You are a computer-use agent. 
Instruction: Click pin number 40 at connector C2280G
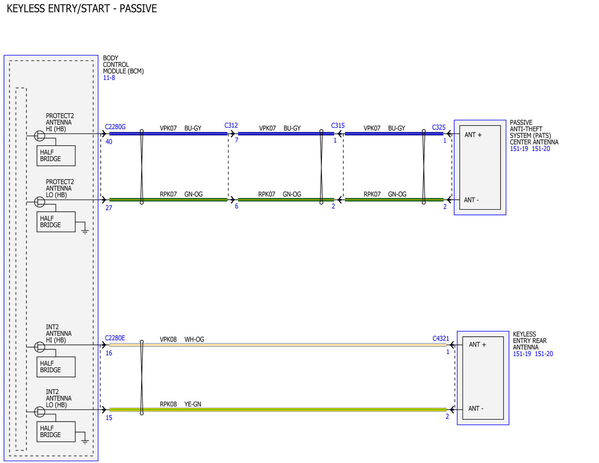(x=109, y=142)
